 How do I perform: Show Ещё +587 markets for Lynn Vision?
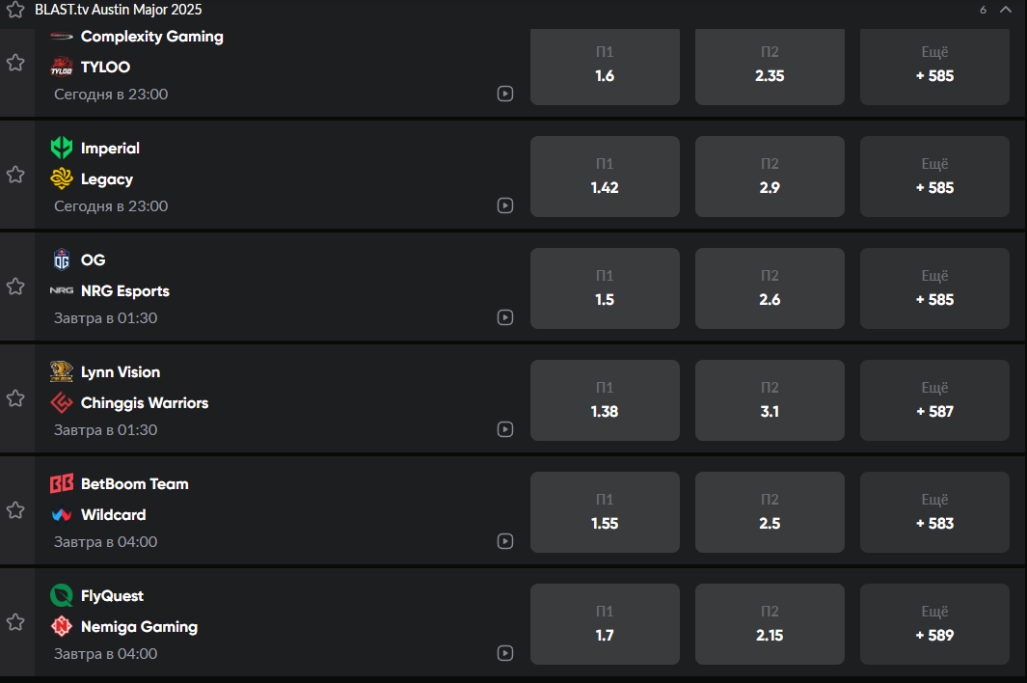pyautogui.click(x=934, y=400)
